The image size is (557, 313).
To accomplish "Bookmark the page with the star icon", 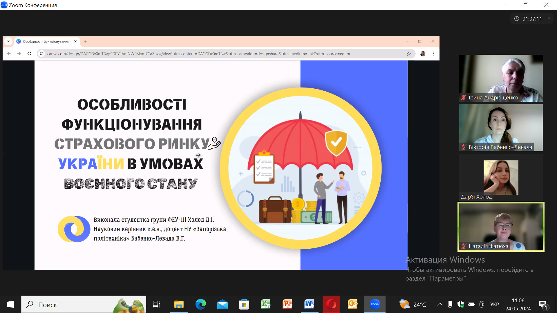I will point(409,54).
